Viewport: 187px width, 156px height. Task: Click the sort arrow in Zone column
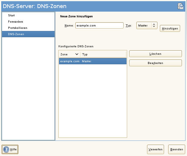(x=77, y=54)
